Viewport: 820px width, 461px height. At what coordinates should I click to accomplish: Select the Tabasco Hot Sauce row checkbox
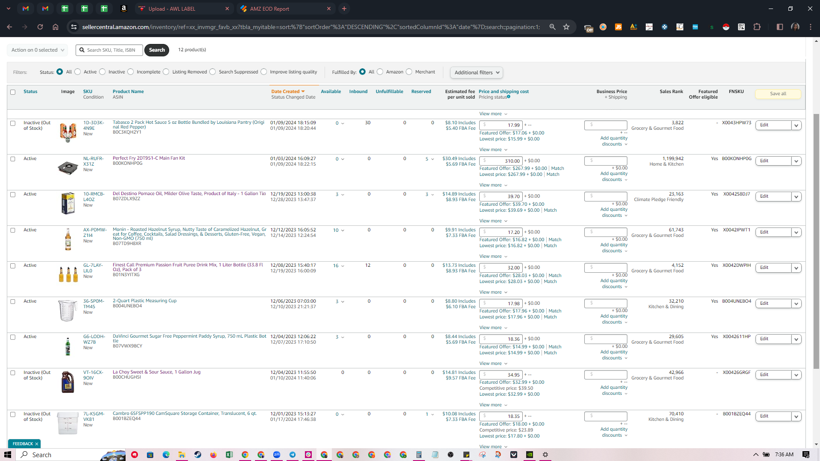pyautogui.click(x=13, y=123)
